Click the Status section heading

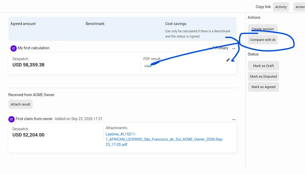253,54
